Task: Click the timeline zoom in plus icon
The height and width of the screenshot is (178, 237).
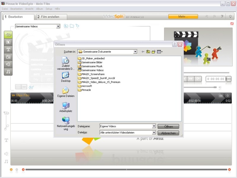Action: (x=11, y=169)
